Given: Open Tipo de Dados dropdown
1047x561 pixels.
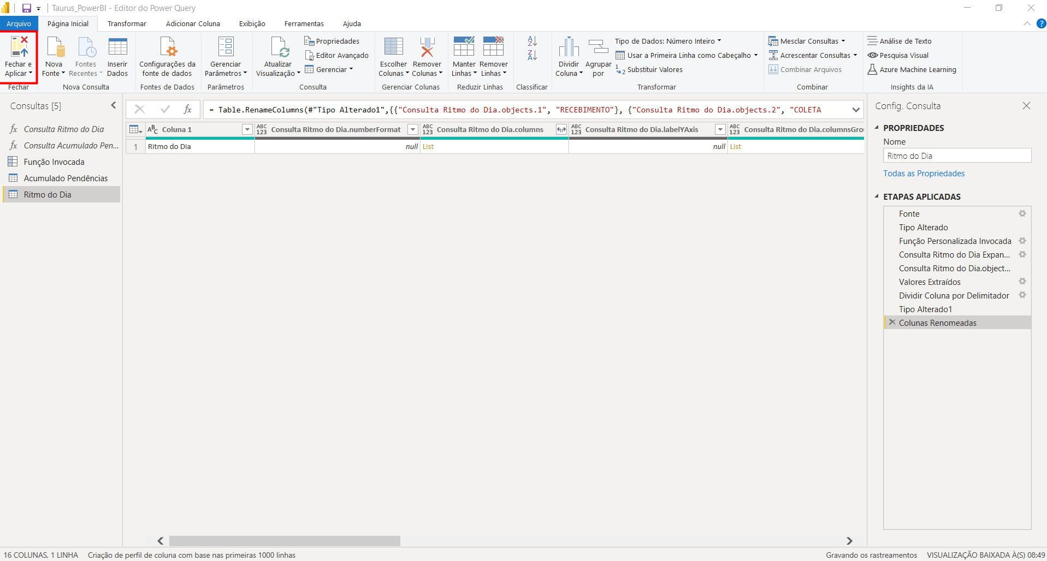Looking at the screenshot, I should click(668, 41).
